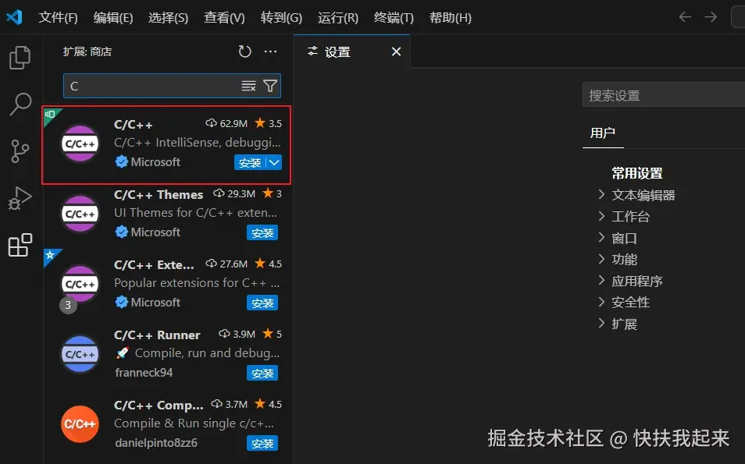Open the 帮助(H) menu

point(451,18)
